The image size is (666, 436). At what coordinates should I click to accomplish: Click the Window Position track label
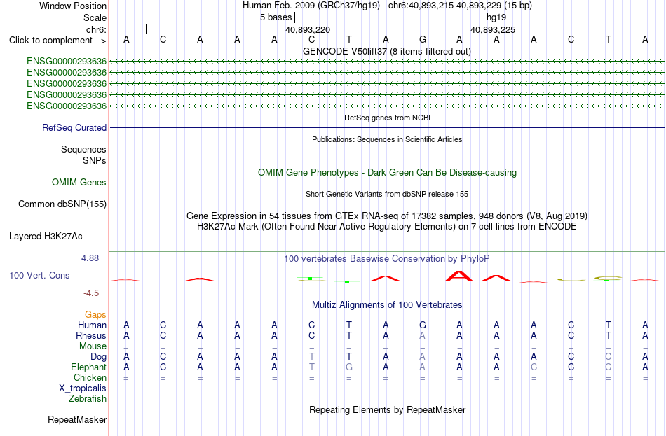(x=73, y=6)
